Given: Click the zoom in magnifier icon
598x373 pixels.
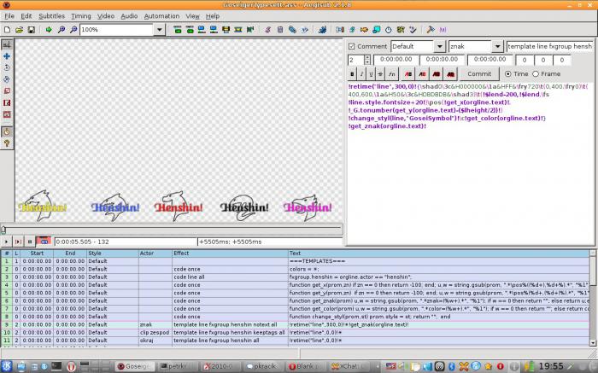Looking at the screenshot, I should [61, 30].
